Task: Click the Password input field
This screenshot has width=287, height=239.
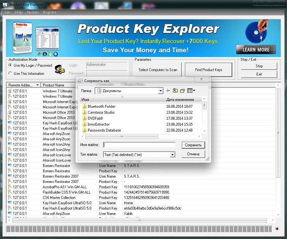Action: [x=107, y=73]
